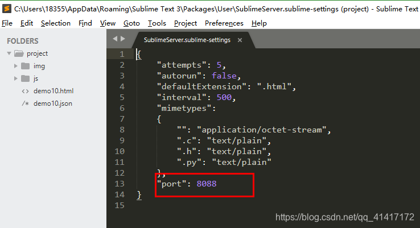Click line number 13 in the gutter
The image size is (420, 228).
(120, 184)
